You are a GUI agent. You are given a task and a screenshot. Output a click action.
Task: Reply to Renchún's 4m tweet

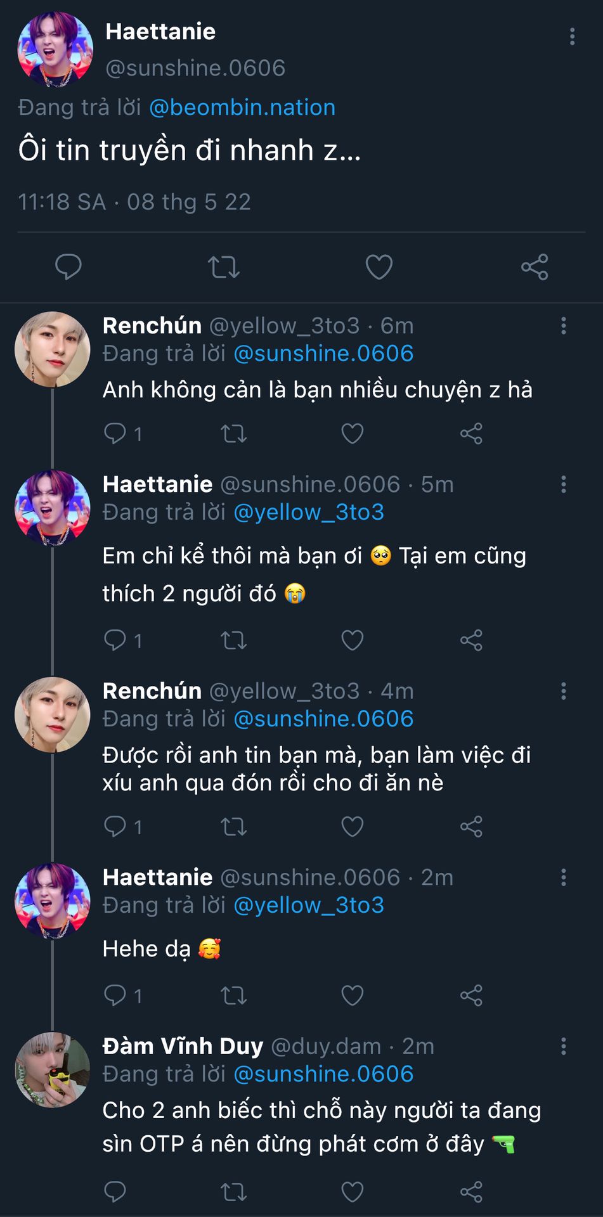tap(115, 827)
